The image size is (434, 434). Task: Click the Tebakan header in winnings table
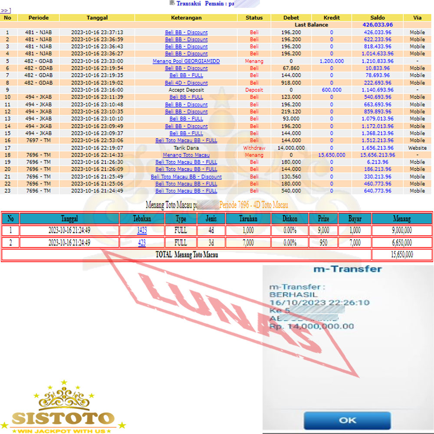(142, 219)
